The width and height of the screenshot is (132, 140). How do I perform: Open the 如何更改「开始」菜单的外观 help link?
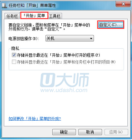(35, 119)
